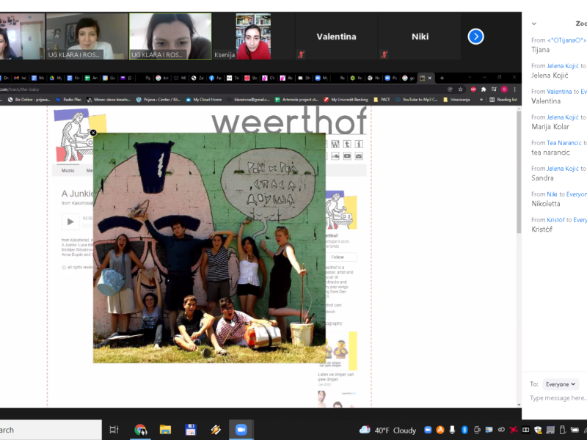Open the email envelope icon
The image size is (587, 440).
(x=359, y=156)
